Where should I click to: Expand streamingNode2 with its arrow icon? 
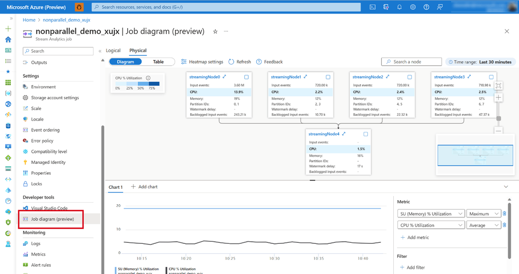tap(388, 76)
